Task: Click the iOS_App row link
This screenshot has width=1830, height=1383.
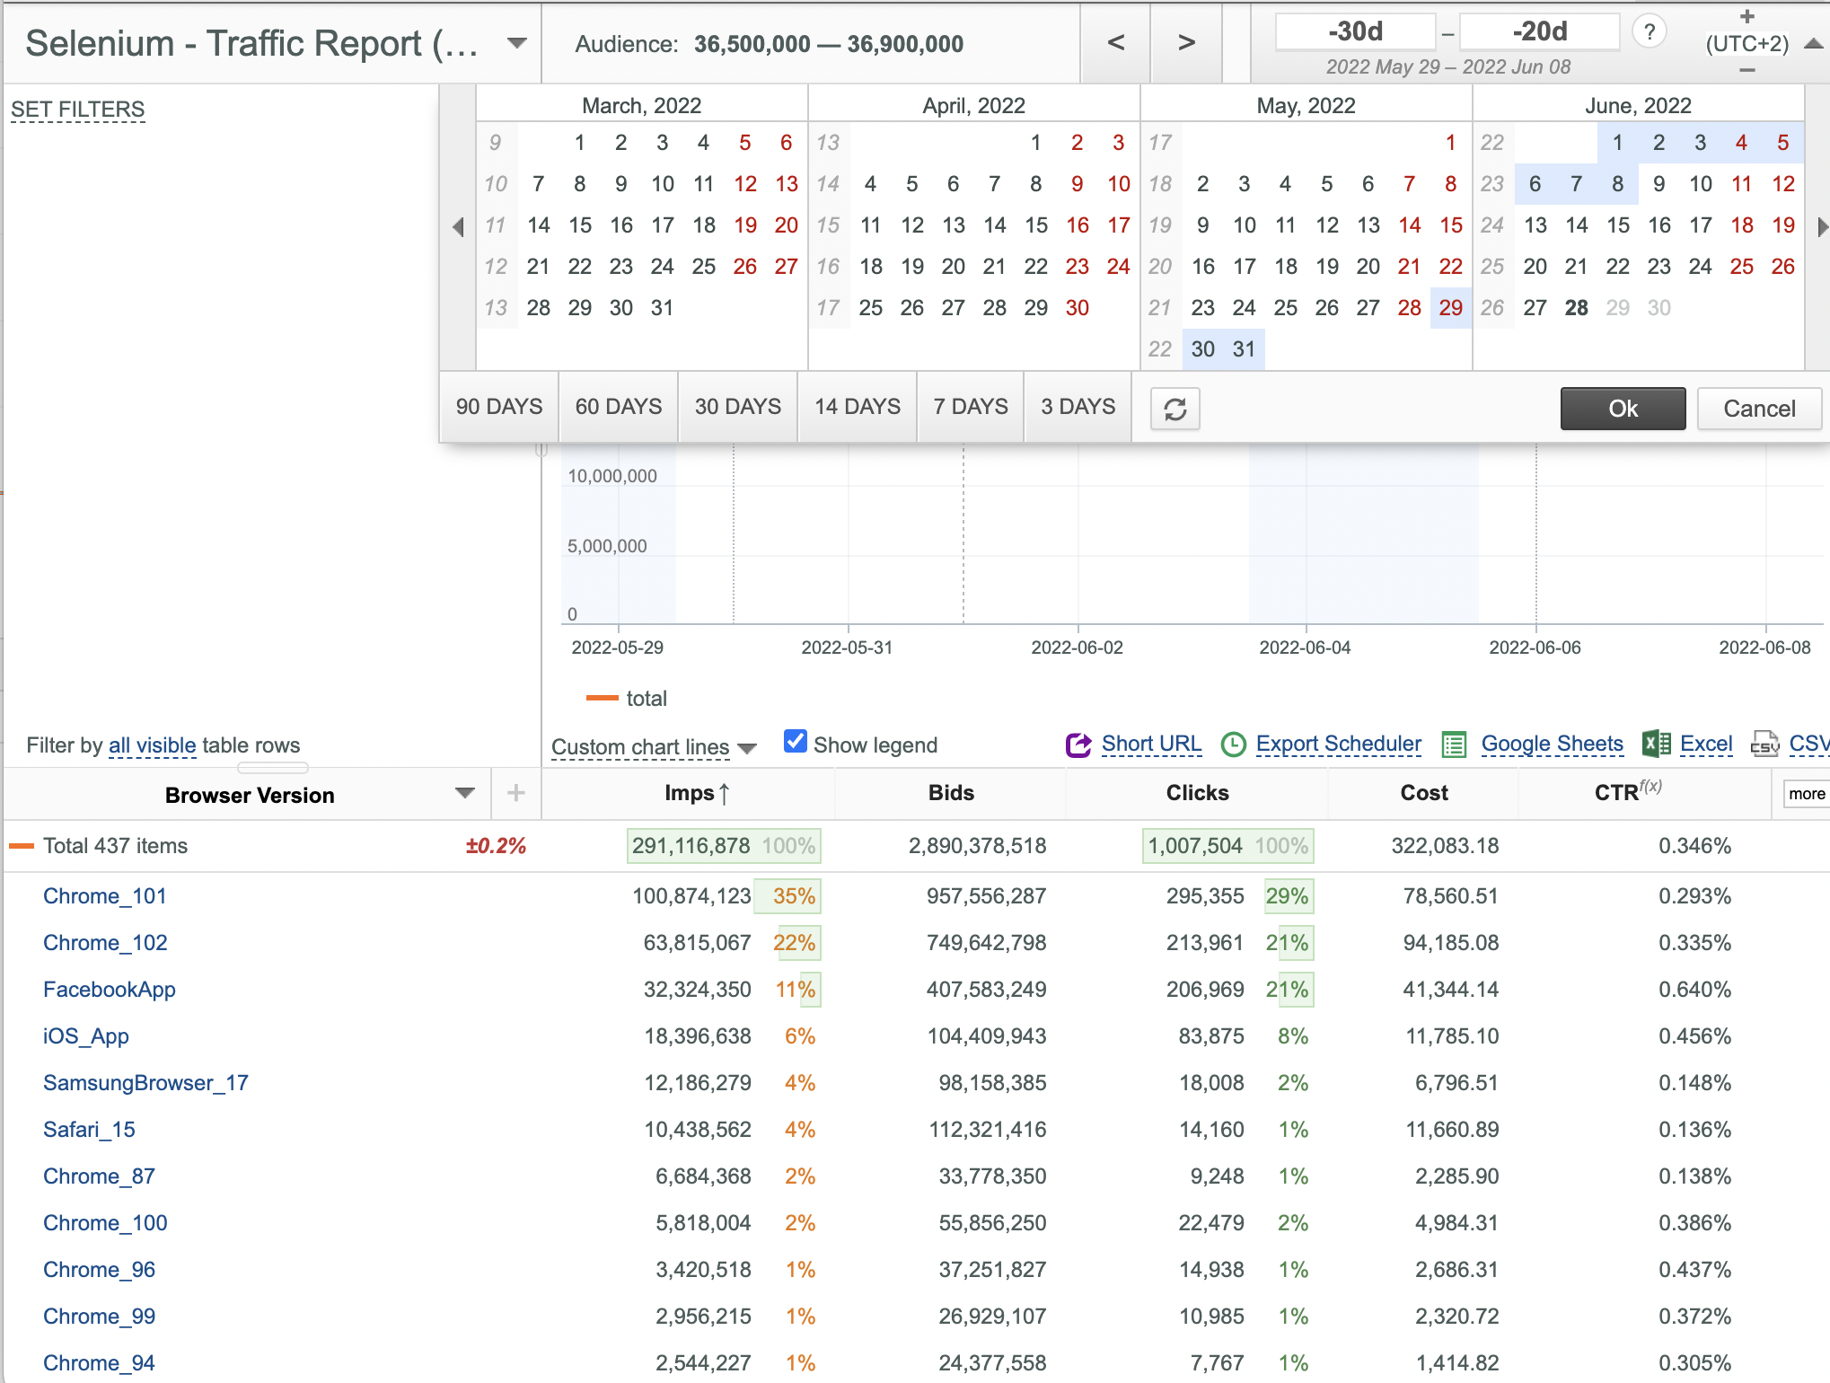Action: [86, 1036]
